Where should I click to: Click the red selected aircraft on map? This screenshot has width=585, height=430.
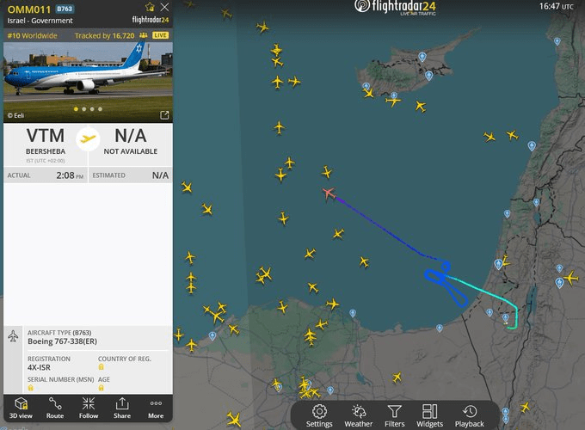click(x=329, y=193)
